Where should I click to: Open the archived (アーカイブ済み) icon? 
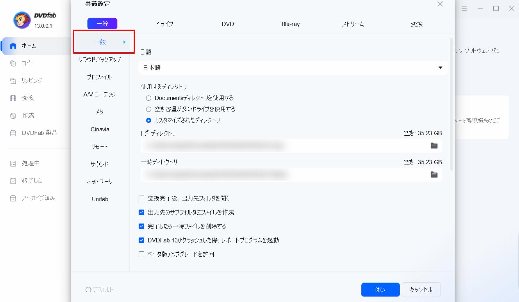tap(13, 199)
